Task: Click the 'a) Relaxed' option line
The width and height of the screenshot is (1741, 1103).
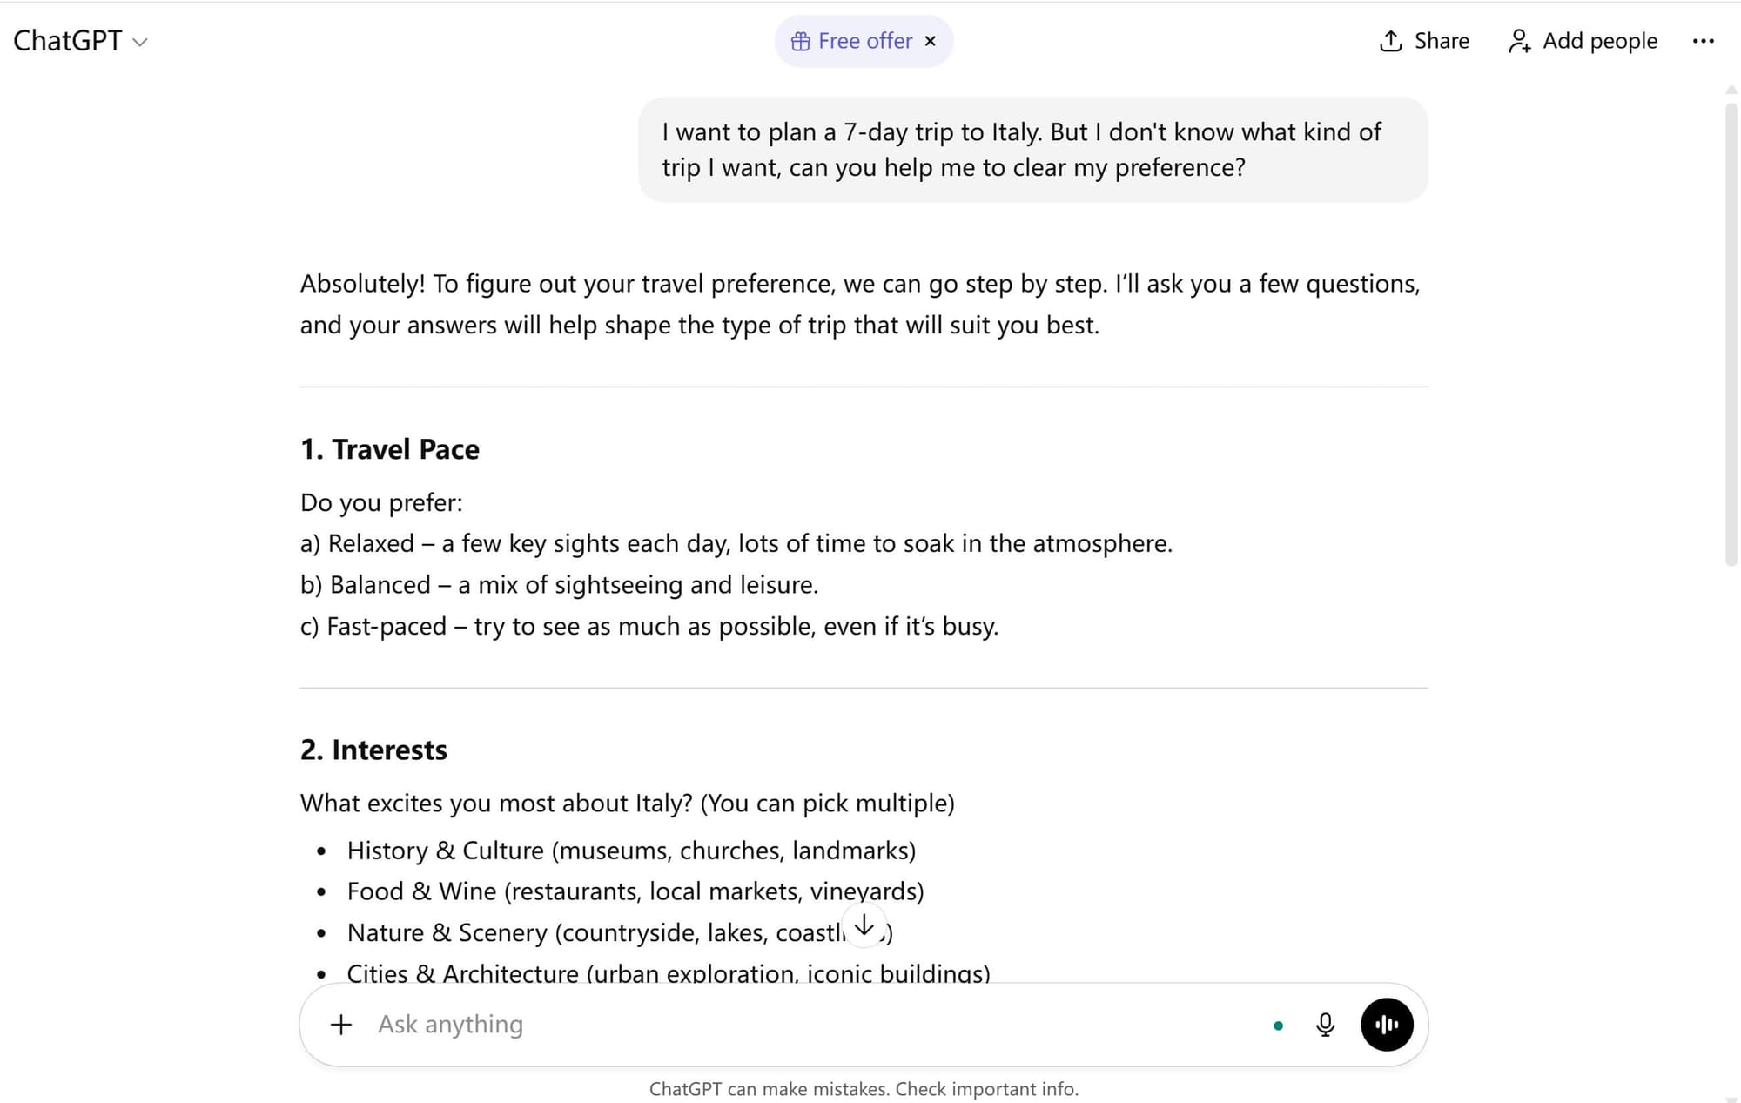Action: (736, 543)
